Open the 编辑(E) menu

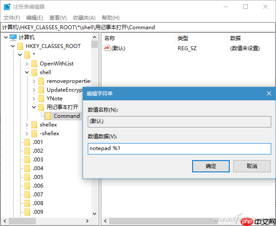(34, 18)
